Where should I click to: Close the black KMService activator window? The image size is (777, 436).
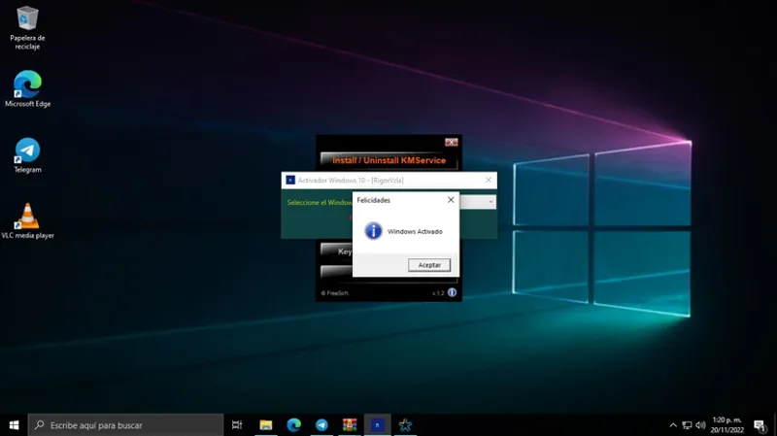[451, 142]
